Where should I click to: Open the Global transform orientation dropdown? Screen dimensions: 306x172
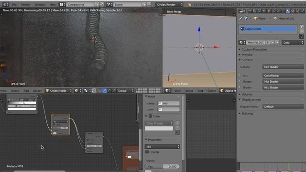(126, 91)
